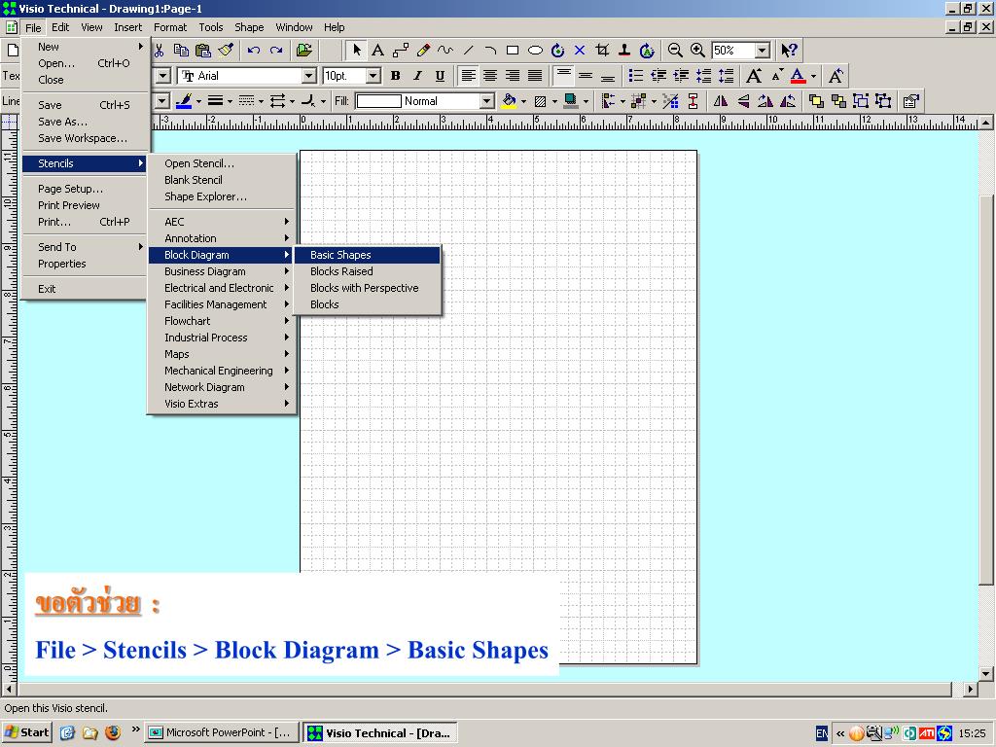The width and height of the screenshot is (996, 747).
Task: Select Page Setup... from File menu
Action: pyautogui.click(x=86, y=189)
